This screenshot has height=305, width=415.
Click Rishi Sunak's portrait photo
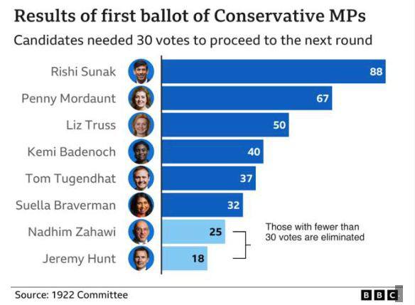click(141, 72)
